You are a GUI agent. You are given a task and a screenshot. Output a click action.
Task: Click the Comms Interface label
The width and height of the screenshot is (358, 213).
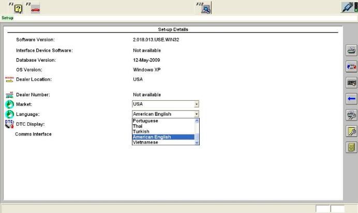pos(33,134)
